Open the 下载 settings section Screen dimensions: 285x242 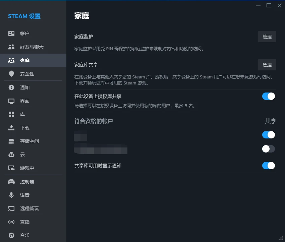point(33,128)
